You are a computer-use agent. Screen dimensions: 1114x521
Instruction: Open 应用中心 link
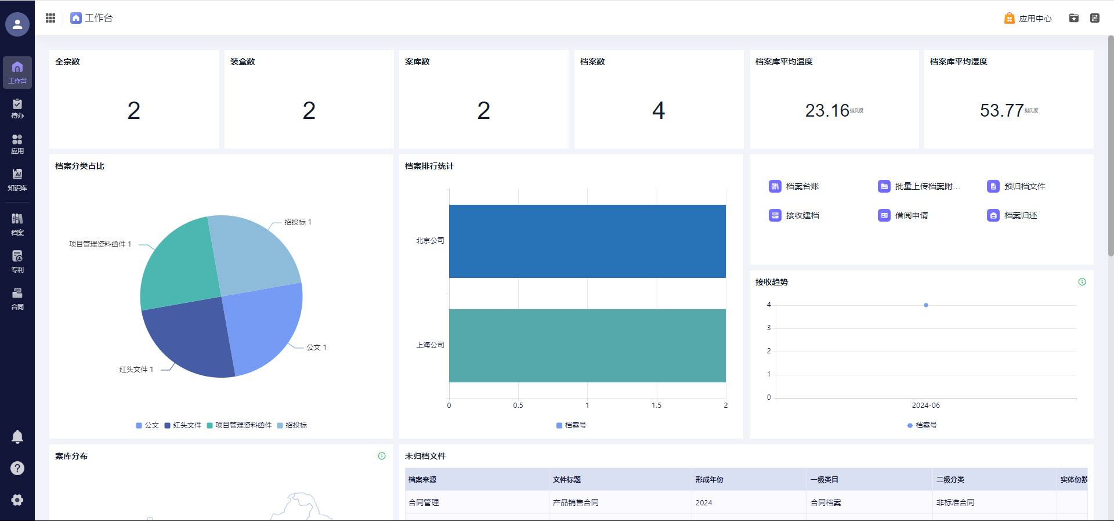1028,19
